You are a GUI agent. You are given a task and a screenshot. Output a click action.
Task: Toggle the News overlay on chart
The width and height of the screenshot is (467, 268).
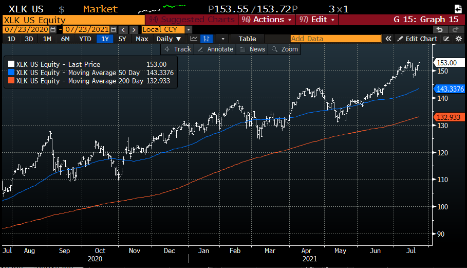pos(253,49)
